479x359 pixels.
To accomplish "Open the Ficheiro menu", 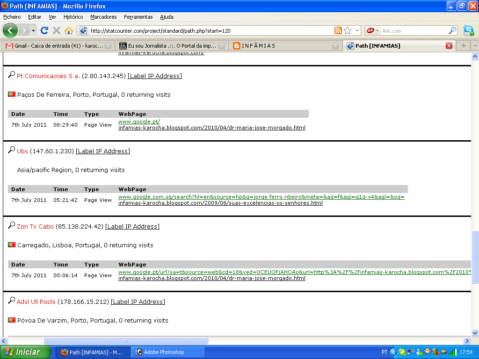I will pos(12,17).
